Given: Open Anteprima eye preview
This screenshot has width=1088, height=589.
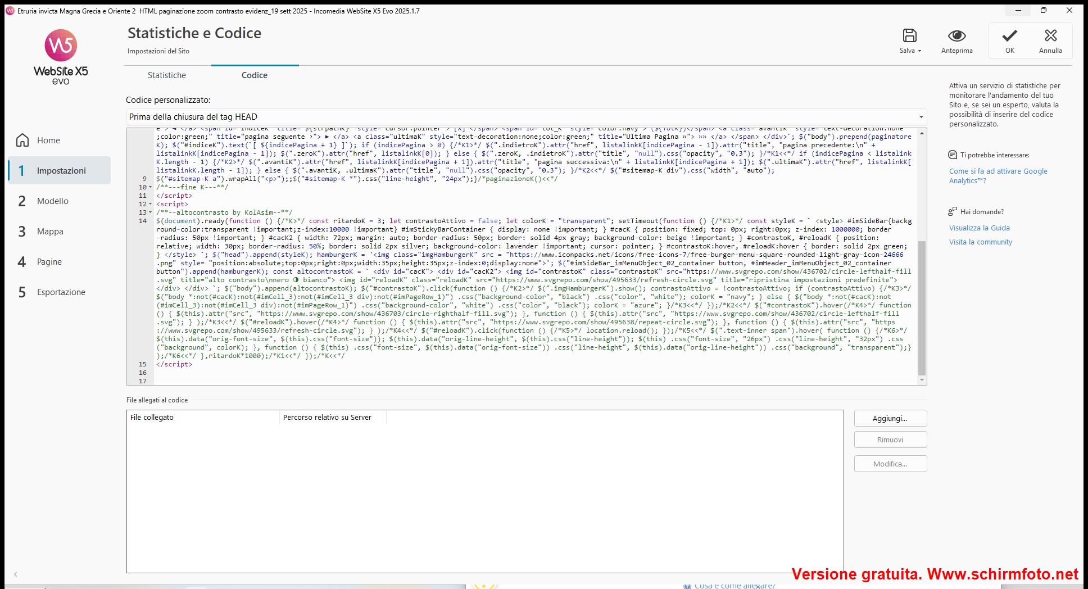Looking at the screenshot, I should pyautogui.click(x=956, y=36).
